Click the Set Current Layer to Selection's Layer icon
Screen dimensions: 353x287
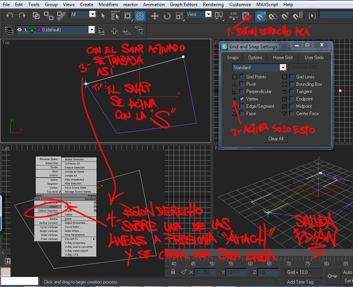coord(139,31)
